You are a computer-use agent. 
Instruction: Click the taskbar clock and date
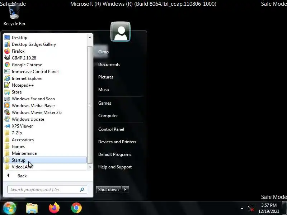[269, 208]
